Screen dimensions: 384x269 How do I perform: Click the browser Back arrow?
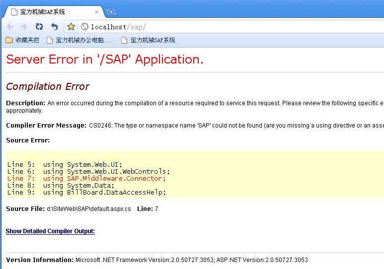pyautogui.click(x=10, y=26)
